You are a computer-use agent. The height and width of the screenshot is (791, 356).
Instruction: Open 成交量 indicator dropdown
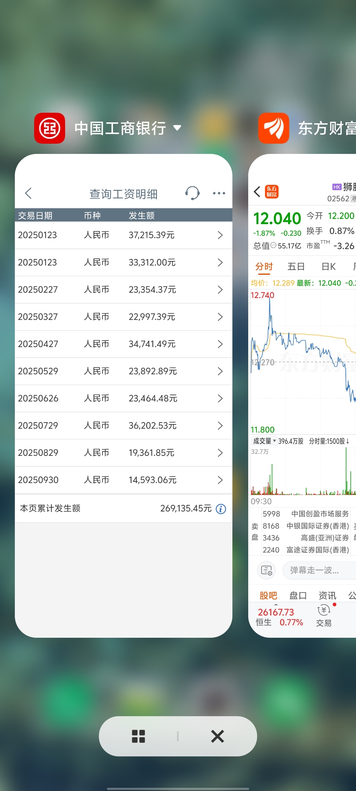coord(264,441)
